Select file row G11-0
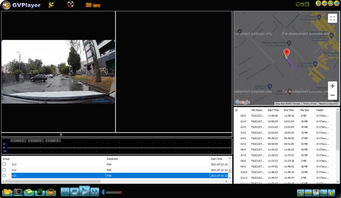 pos(285,178)
